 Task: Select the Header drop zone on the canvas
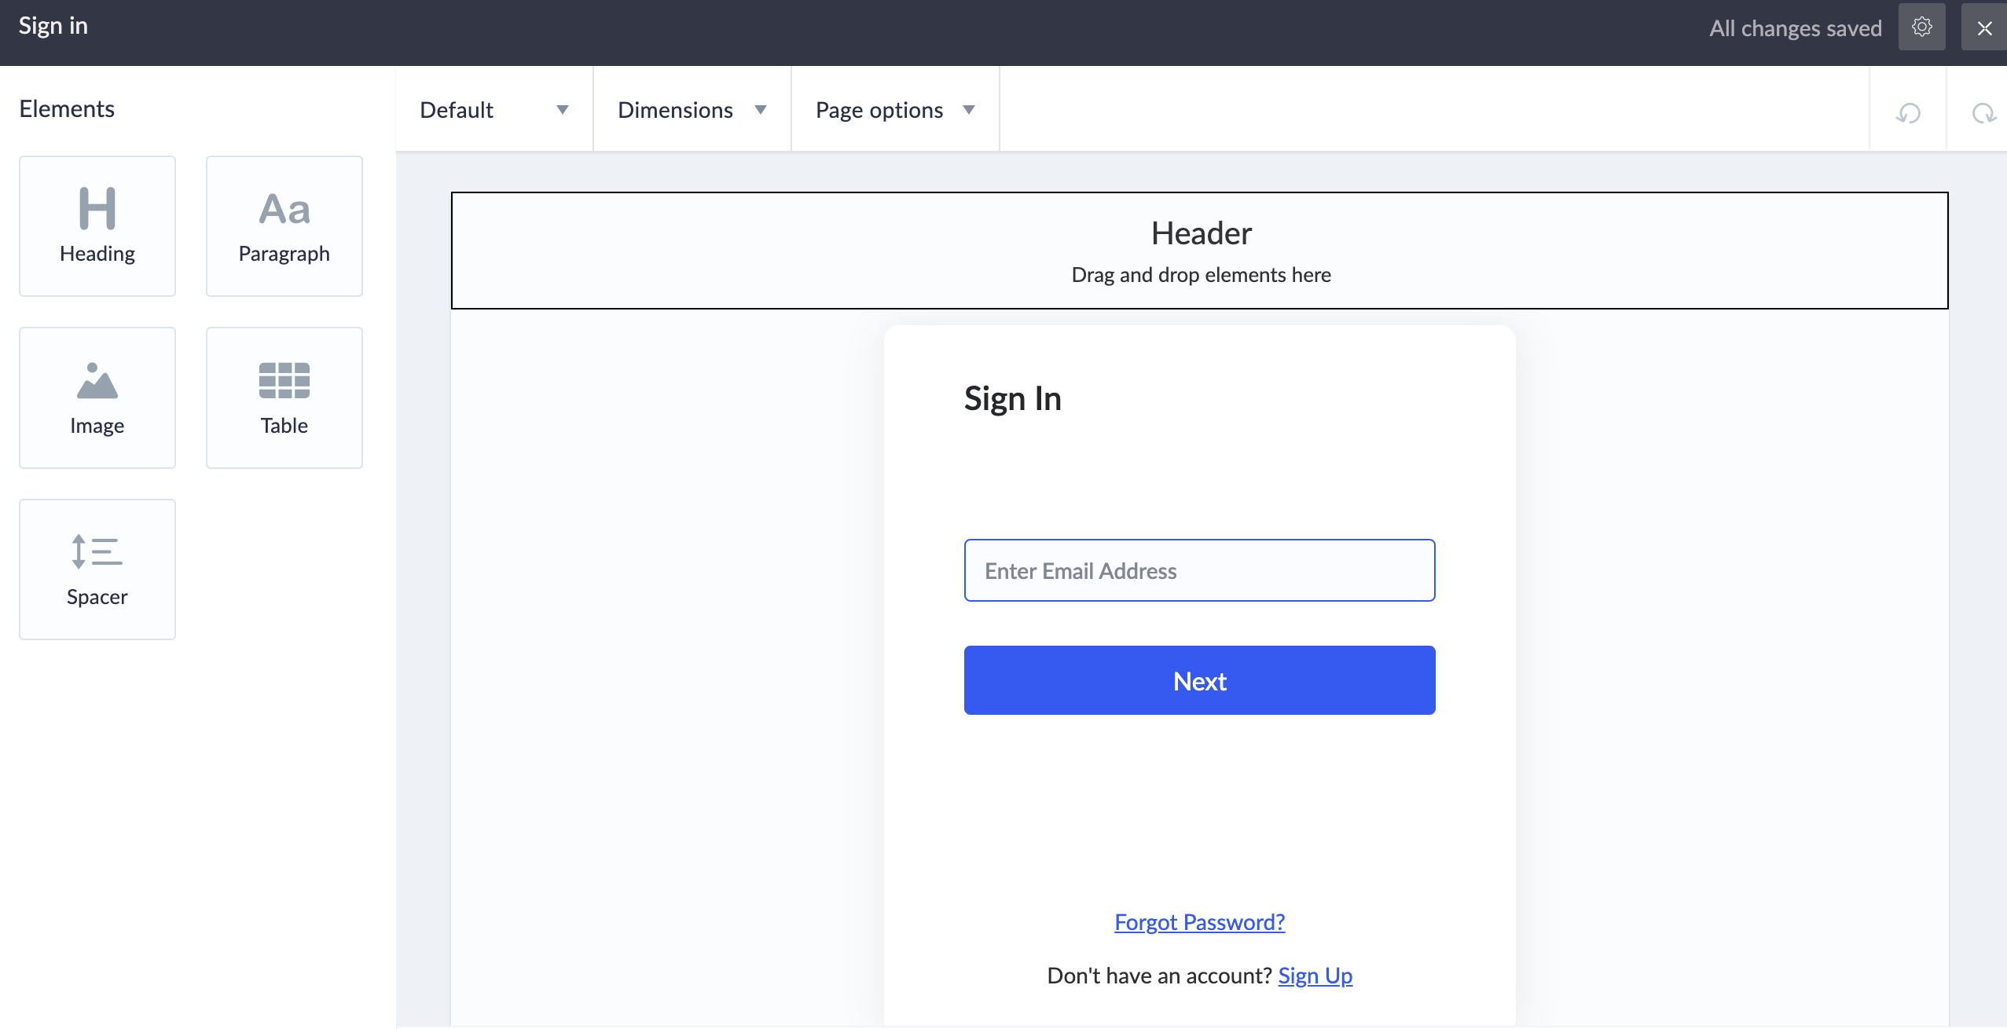point(1201,251)
